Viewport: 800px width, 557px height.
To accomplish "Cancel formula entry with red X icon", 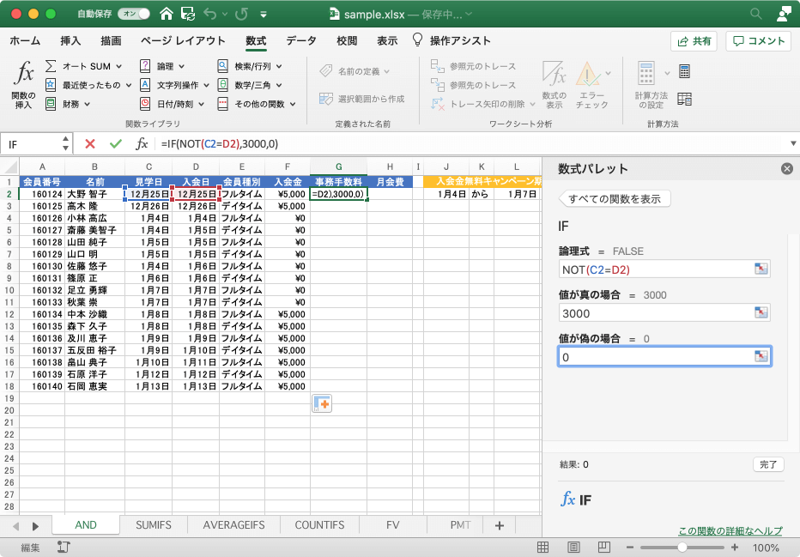I will pos(90,144).
